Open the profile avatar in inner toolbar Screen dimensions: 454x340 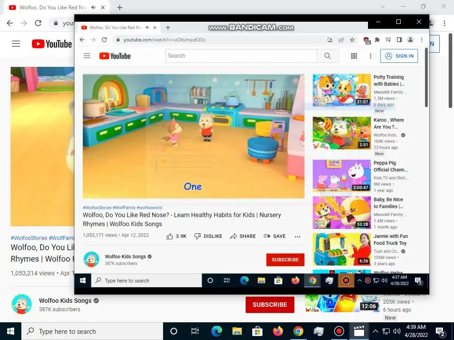point(410,40)
